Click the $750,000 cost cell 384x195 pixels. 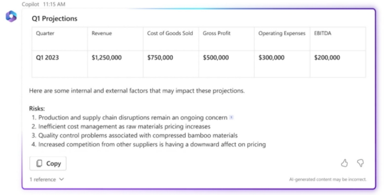(160, 58)
